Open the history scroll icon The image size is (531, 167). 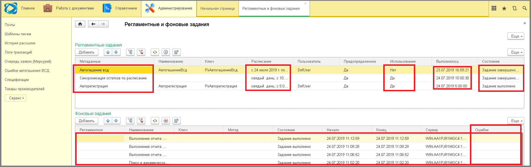pos(514,8)
